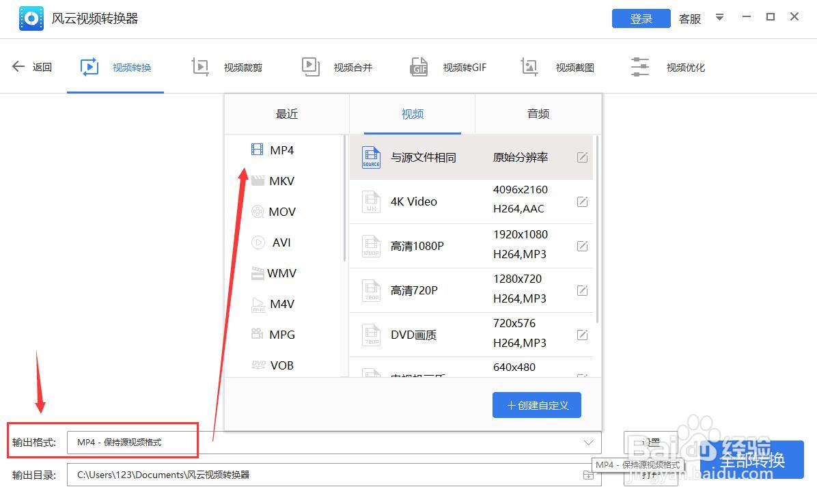
Task: Open the edit icon dropdown for DVD画质 preset
Action: coord(582,334)
